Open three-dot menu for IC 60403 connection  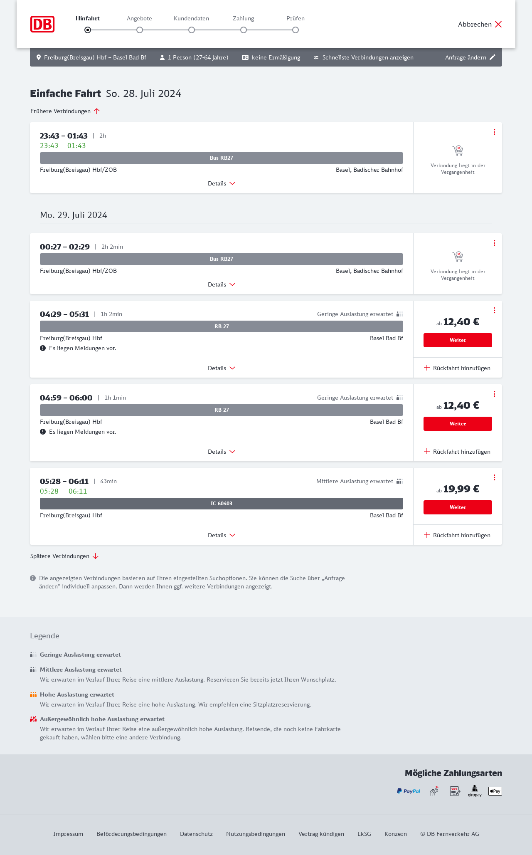click(x=494, y=477)
